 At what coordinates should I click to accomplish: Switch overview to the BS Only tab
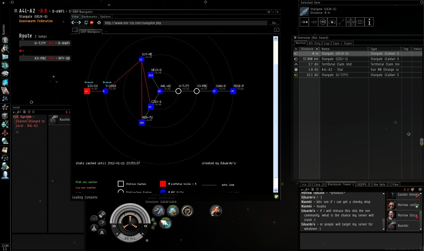[x=315, y=43]
